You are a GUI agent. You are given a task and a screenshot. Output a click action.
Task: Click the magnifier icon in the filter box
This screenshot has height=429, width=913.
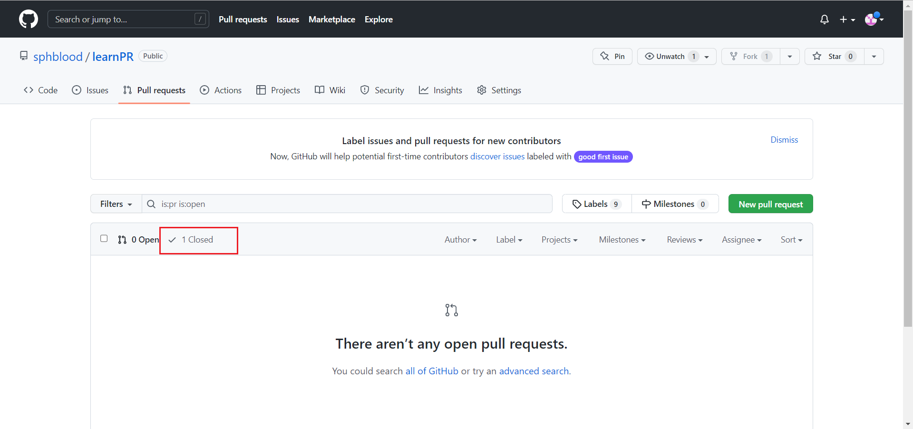click(151, 204)
